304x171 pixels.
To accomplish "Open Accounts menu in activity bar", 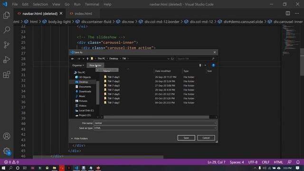I will pyautogui.click(x=7, y=136).
